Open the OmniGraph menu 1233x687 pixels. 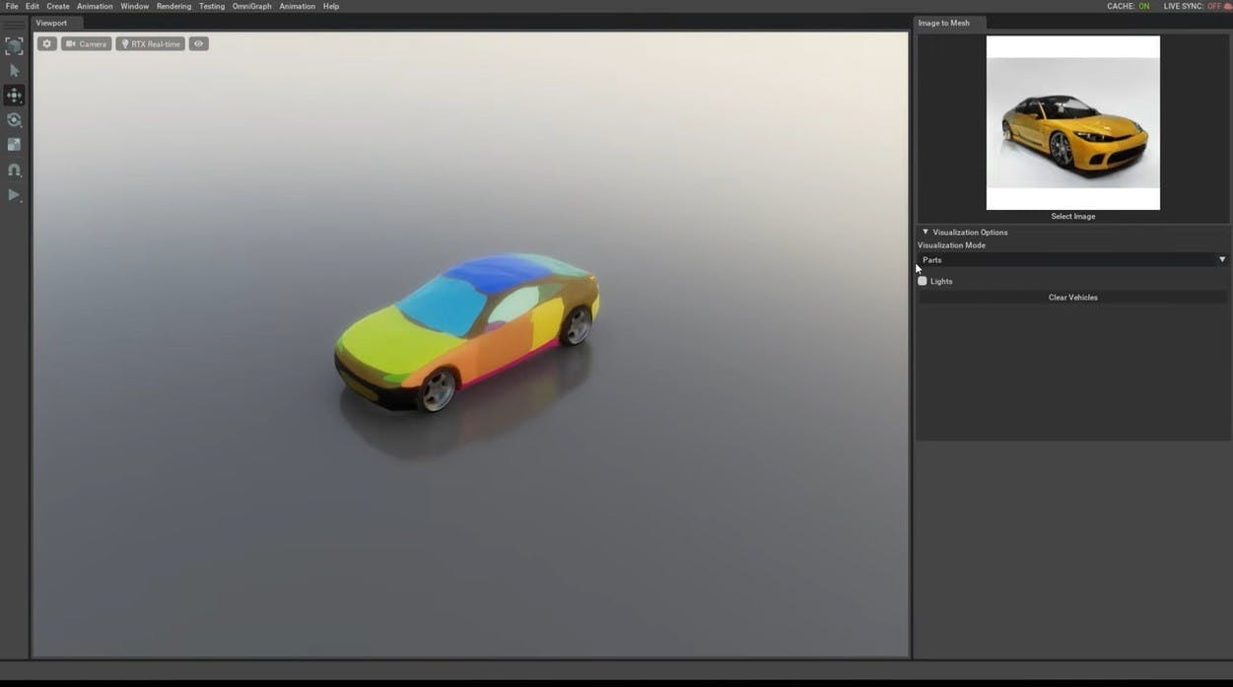click(251, 7)
